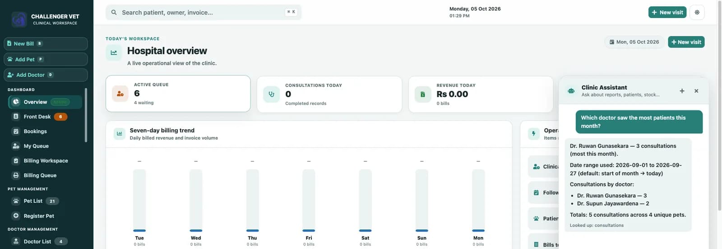Click the Active Queue stat card
Image resolution: width=722 pixels, height=249 pixels.
(x=178, y=94)
